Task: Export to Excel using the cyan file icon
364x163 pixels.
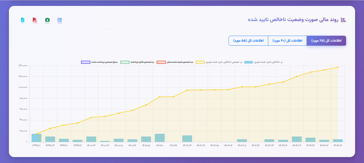Action: (x=23, y=20)
